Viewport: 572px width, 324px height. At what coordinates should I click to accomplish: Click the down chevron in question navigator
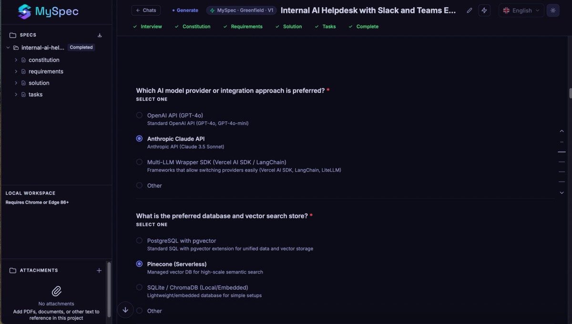(x=562, y=193)
